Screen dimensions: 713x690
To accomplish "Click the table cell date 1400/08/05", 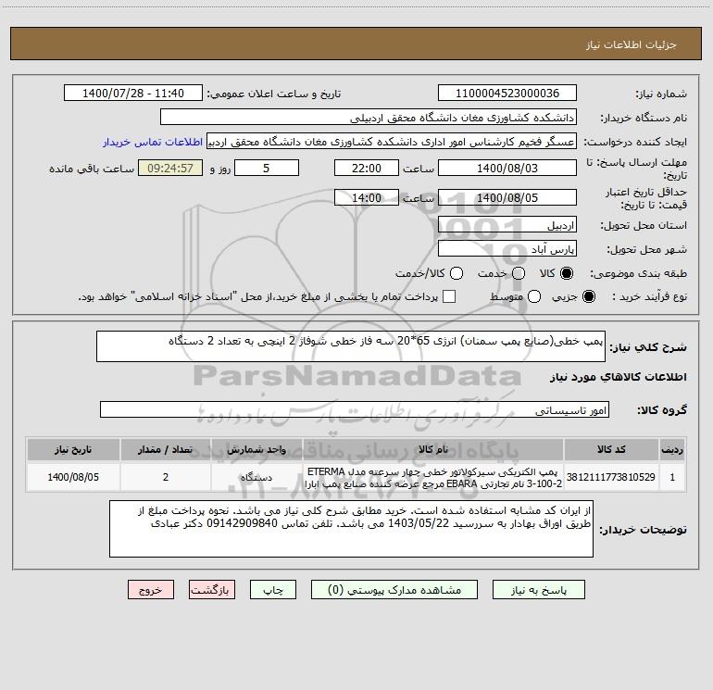I will (73, 477).
